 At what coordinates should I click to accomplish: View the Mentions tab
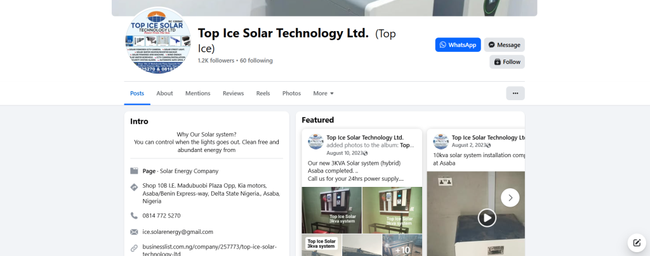click(x=197, y=93)
